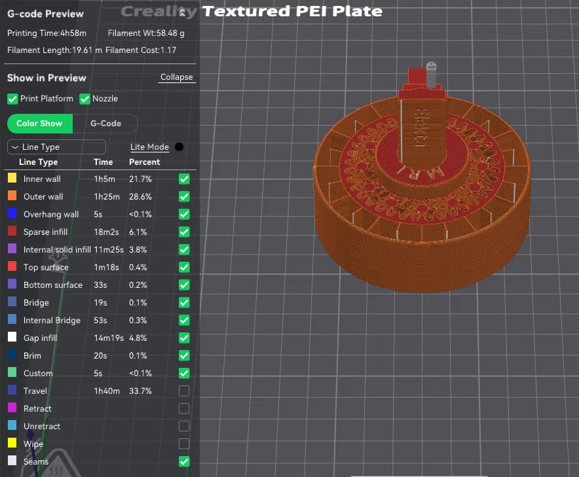
Task: Click the Travel 33.7% percent value
Action: (140, 391)
